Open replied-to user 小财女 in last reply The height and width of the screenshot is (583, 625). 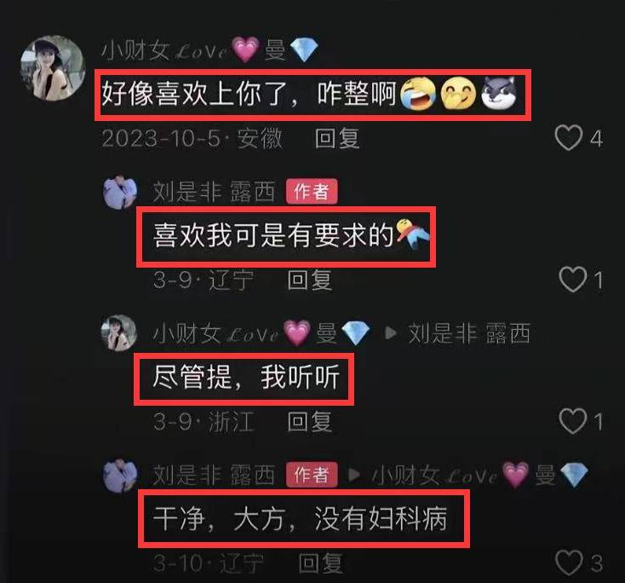point(480,476)
